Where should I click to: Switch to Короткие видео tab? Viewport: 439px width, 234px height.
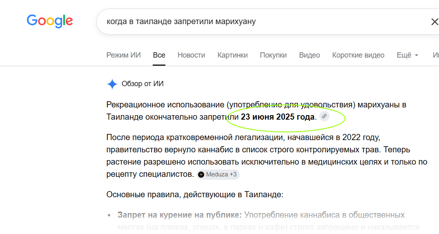[x=358, y=55]
